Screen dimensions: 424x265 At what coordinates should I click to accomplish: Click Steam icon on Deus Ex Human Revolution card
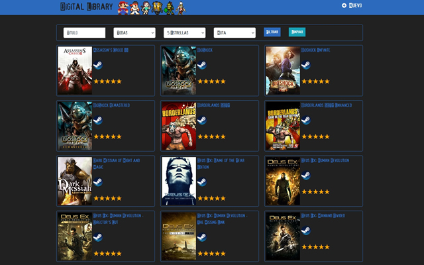[x=306, y=175]
